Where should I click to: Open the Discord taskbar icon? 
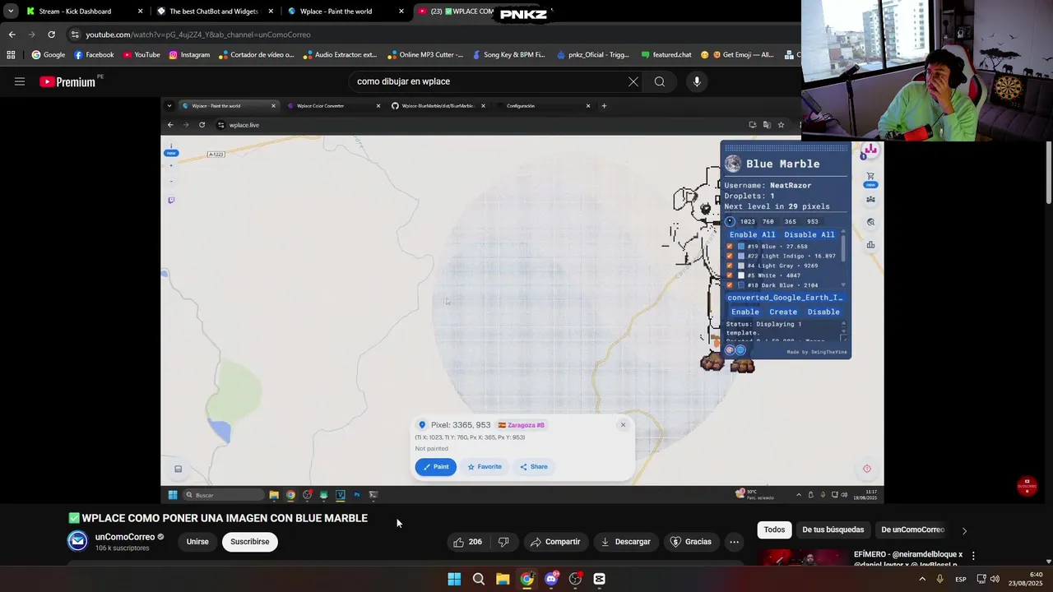(551, 579)
